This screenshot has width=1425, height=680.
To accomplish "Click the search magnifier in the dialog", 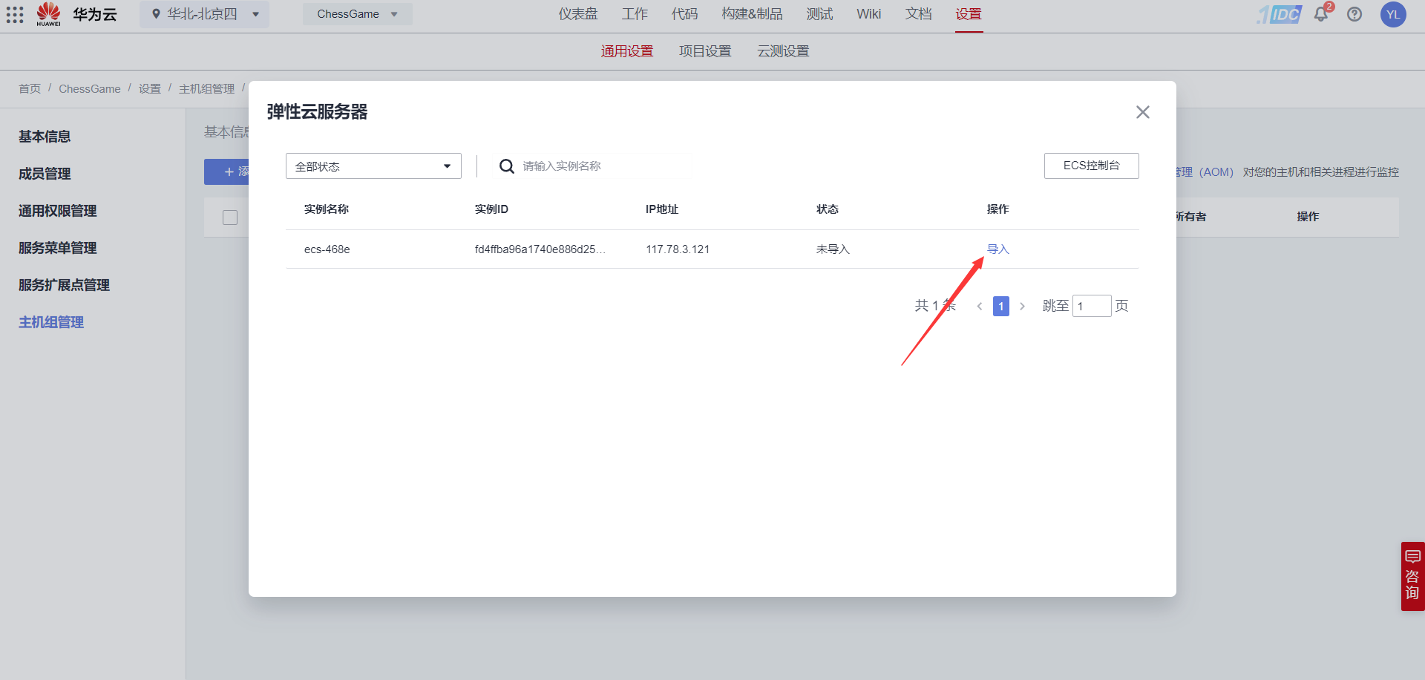I will [x=507, y=166].
